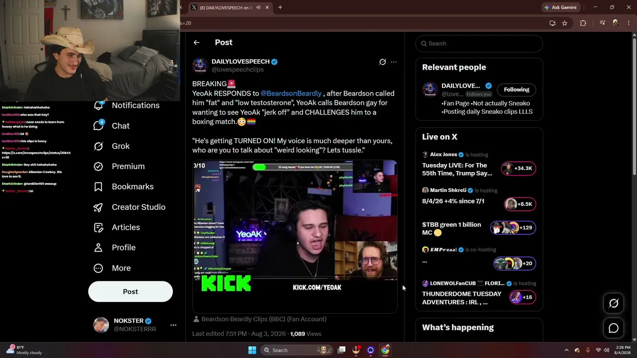Show hidden system tray icons chevron

click(566, 350)
